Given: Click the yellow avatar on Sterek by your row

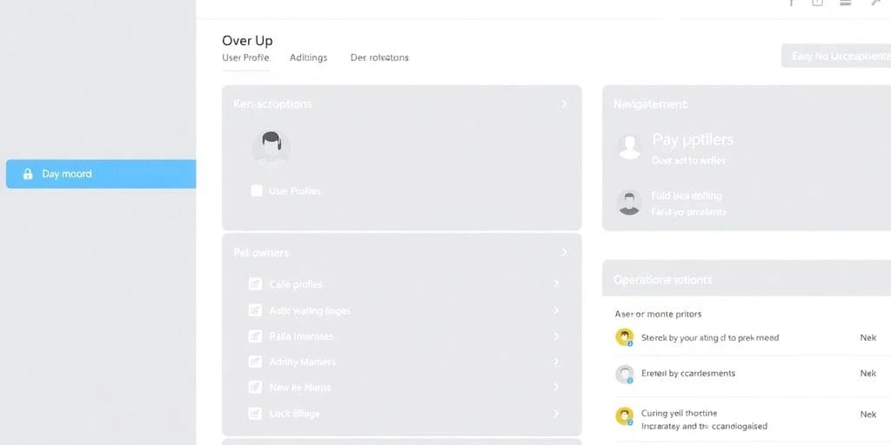Looking at the screenshot, I should tap(625, 337).
